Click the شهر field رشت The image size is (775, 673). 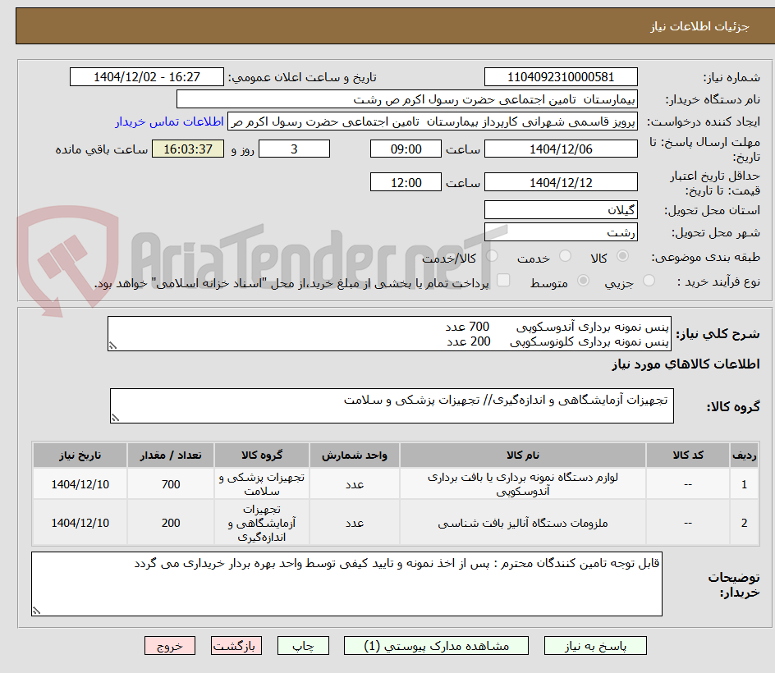(561, 232)
